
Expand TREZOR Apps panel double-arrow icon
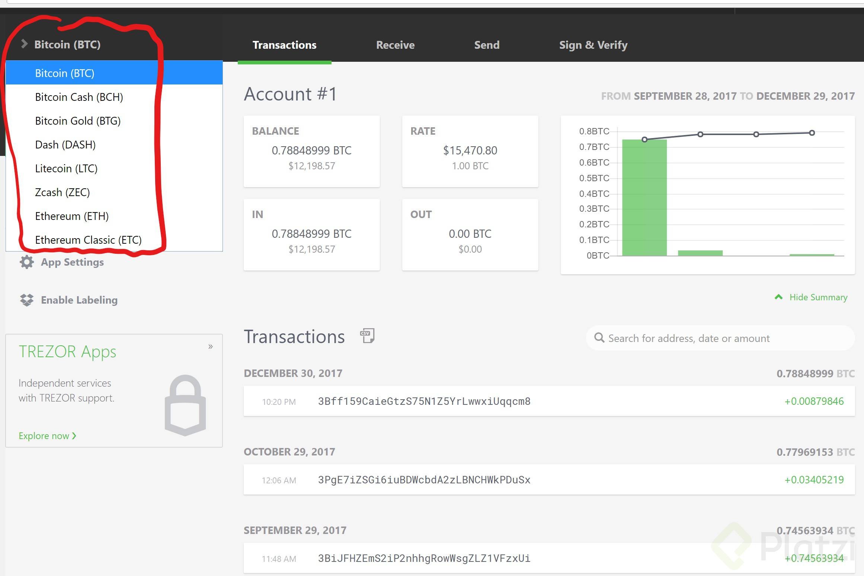point(210,346)
